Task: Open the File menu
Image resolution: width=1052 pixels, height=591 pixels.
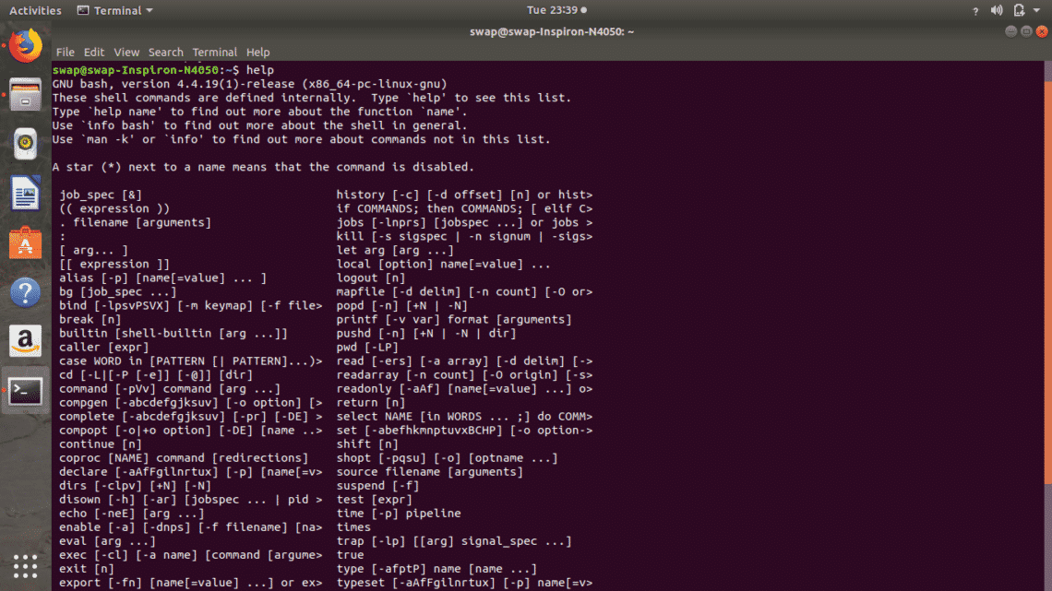Action: [x=65, y=53]
